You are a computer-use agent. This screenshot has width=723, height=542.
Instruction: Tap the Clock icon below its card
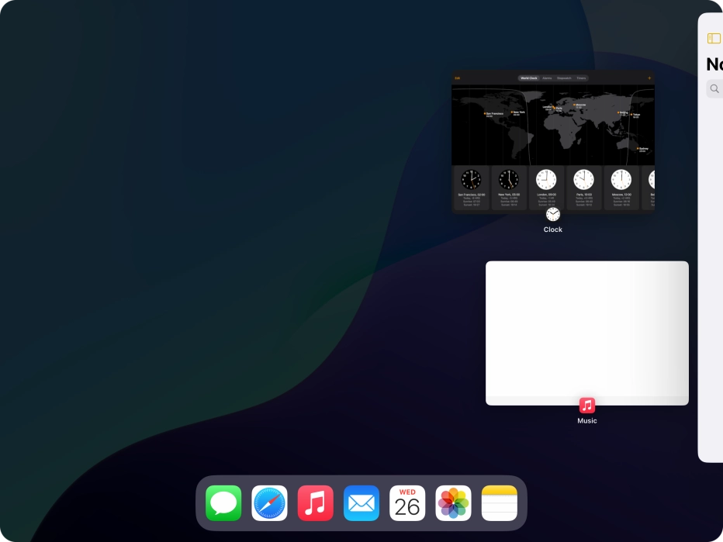pos(552,215)
